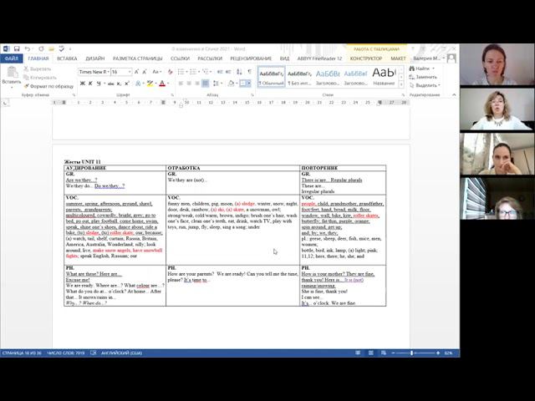Toggle superscript x² formatting
This screenshot has width=535, height=401.
[x=127, y=84]
